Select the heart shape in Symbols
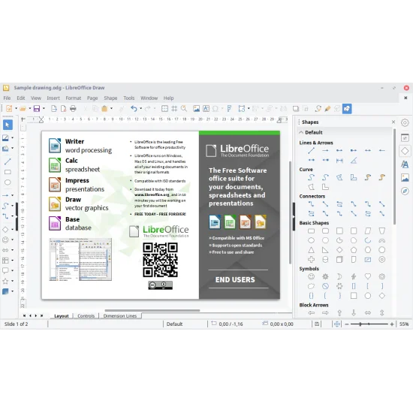This screenshot has width=413, height=413. (368, 276)
